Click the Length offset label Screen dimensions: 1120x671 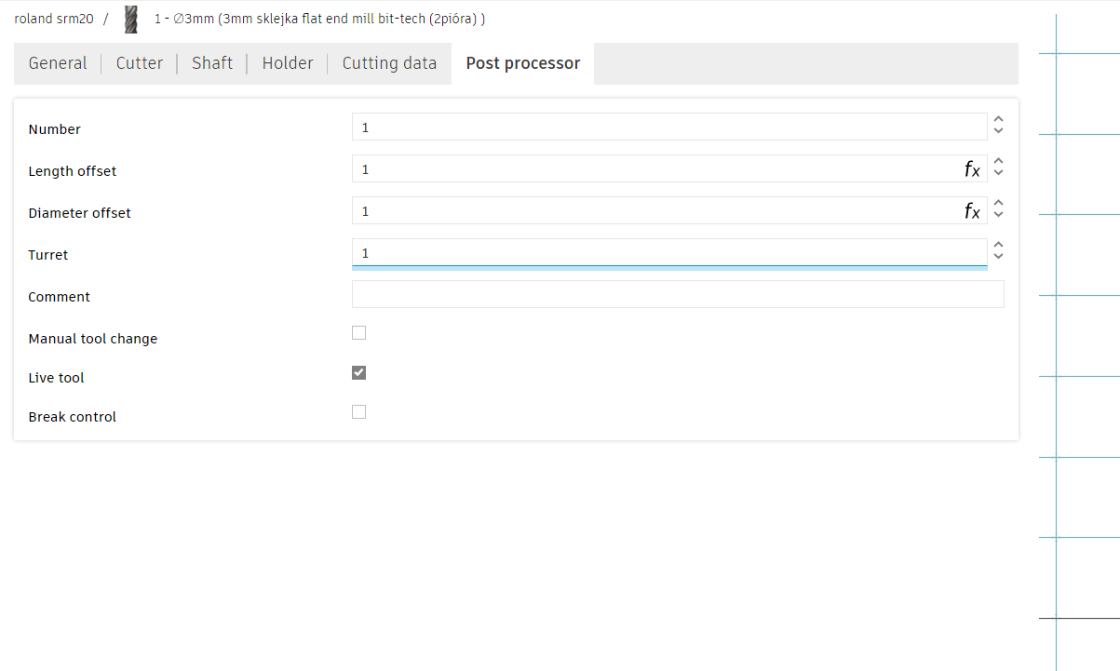(x=73, y=171)
